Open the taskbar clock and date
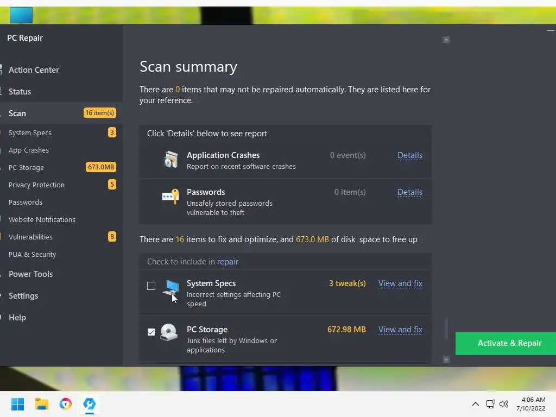The height and width of the screenshot is (417, 556). click(x=531, y=404)
